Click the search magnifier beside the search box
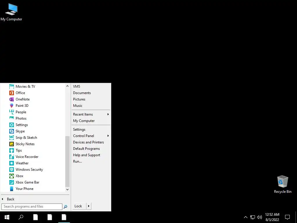Image resolution: width=297 pixels, height=223 pixels. coord(65,207)
